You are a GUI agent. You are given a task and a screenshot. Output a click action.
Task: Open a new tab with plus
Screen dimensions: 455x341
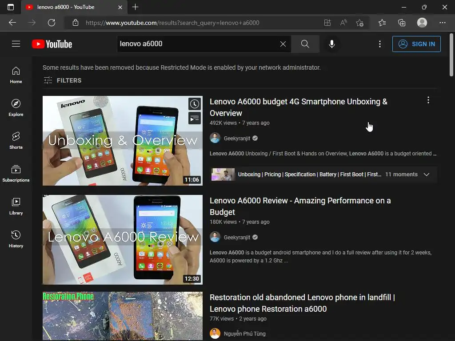(x=135, y=7)
